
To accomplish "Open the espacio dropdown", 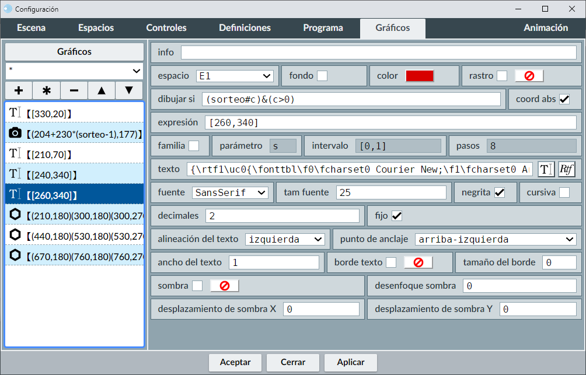I will pyautogui.click(x=235, y=76).
